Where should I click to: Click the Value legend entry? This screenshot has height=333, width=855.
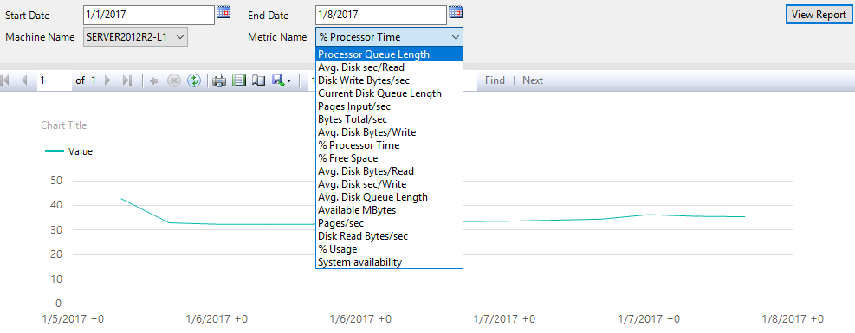click(68, 152)
